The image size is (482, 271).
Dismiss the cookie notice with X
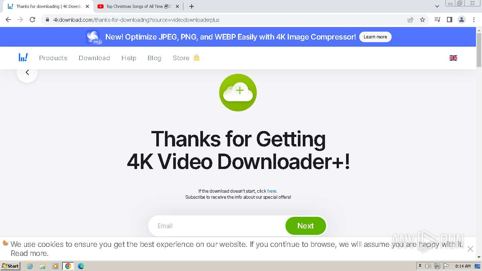(x=470, y=249)
